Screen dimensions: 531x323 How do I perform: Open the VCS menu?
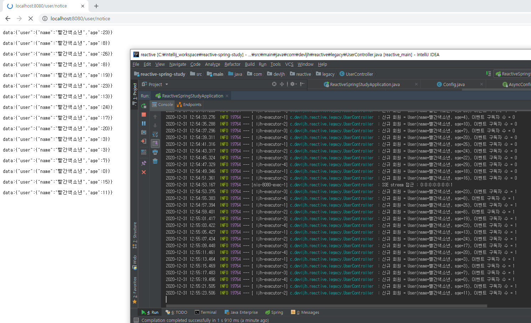[x=289, y=64]
